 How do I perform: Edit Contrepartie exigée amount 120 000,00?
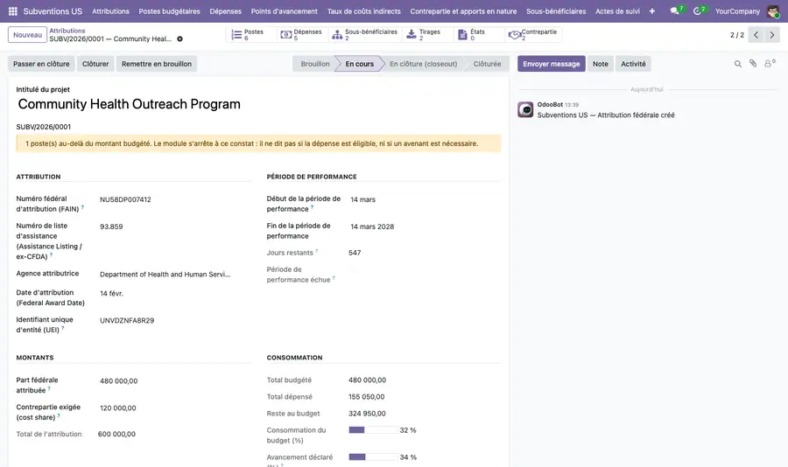175,408
